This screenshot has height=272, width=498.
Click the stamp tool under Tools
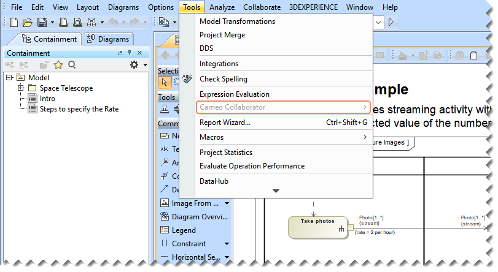[x=165, y=109]
